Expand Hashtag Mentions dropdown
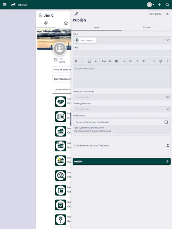172x229 pixels. click(168, 109)
